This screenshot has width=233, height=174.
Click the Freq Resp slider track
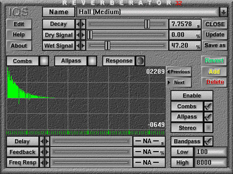pos(91,162)
